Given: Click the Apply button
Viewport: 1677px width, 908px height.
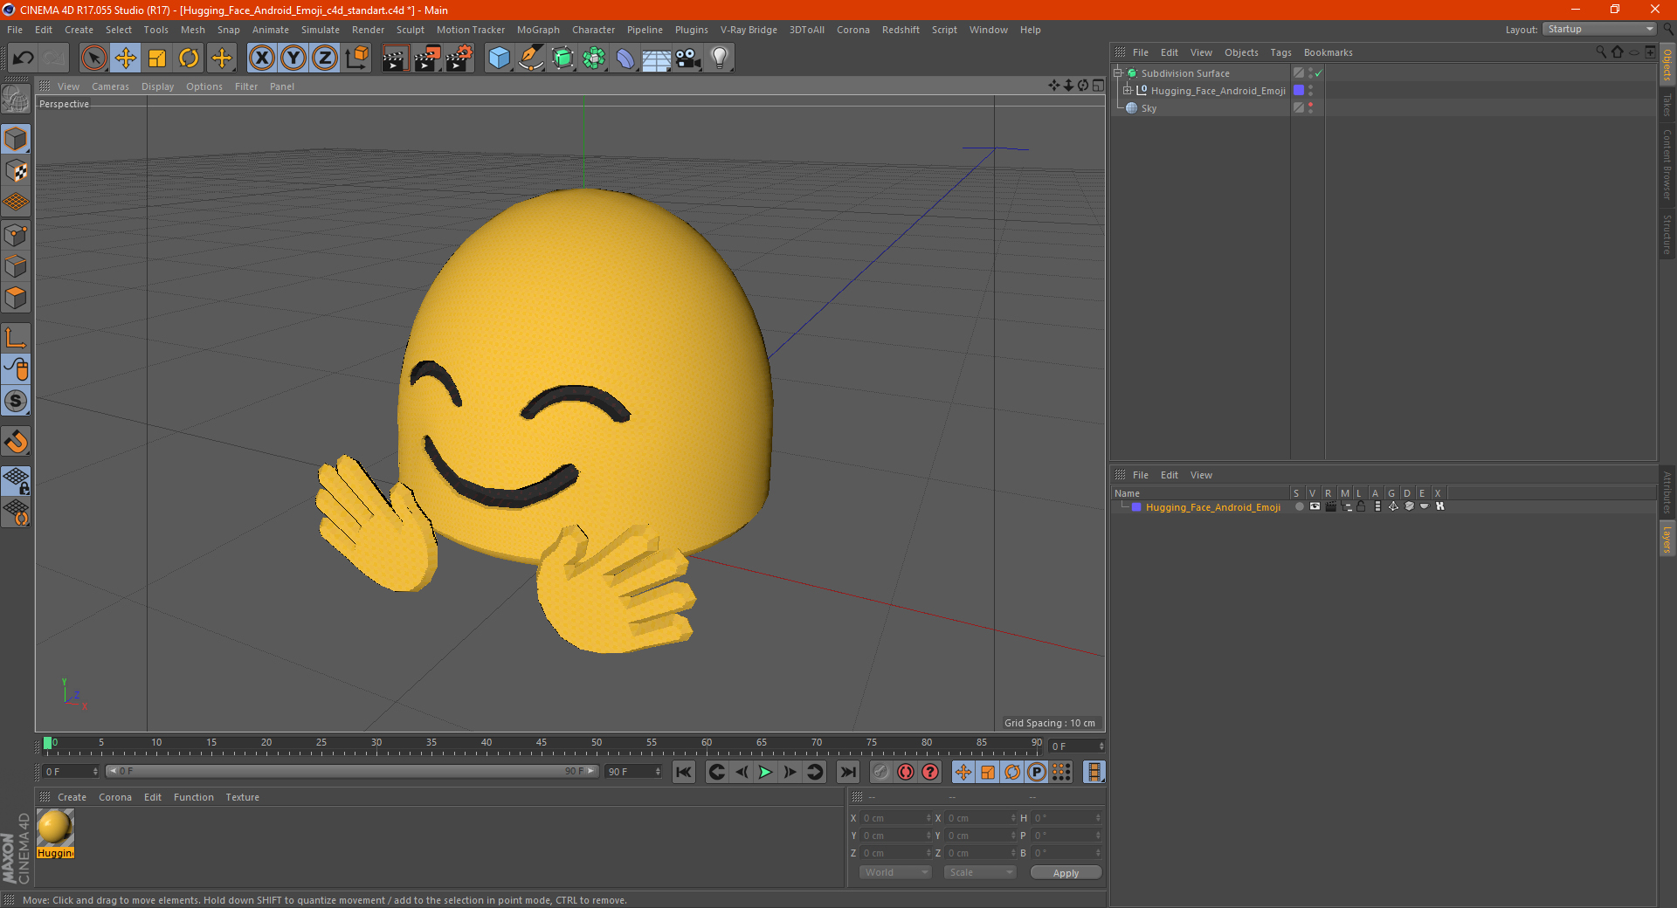Looking at the screenshot, I should pos(1066,873).
